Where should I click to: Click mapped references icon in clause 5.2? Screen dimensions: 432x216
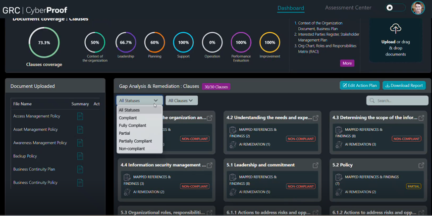coord(338,177)
